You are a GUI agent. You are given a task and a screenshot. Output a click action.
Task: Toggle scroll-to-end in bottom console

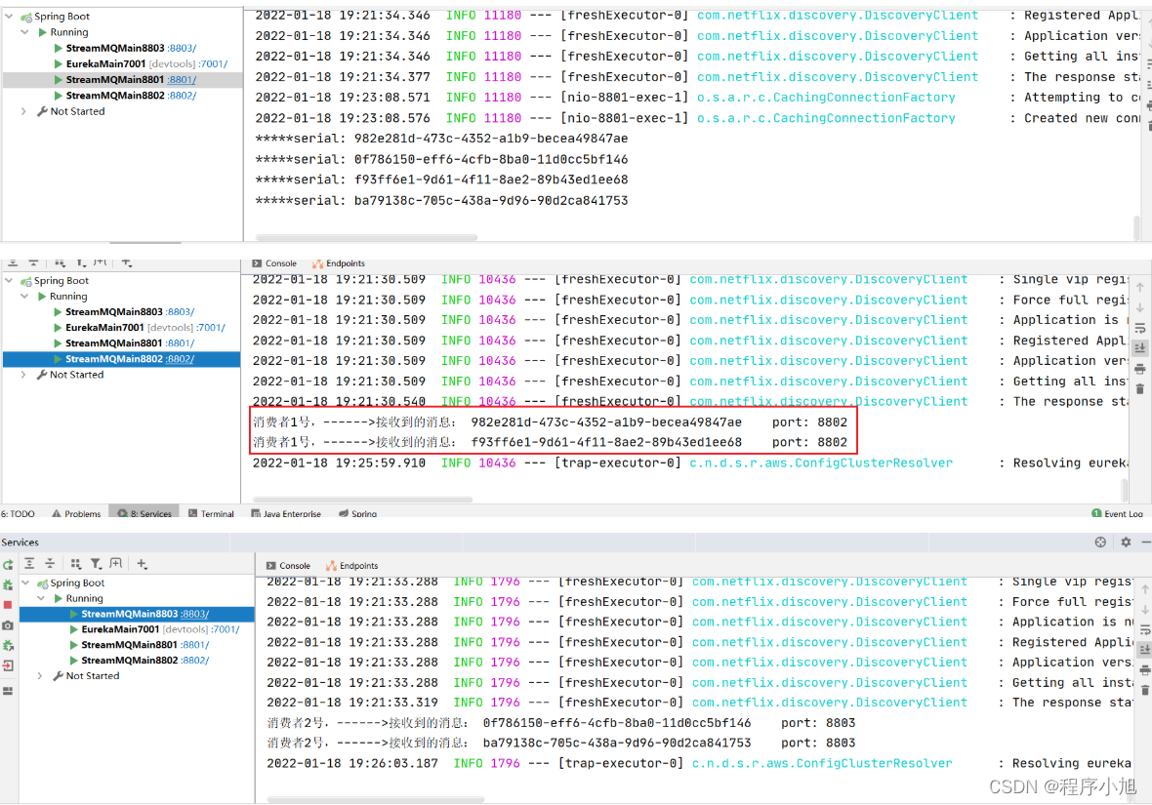pyautogui.click(x=1144, y=649)
